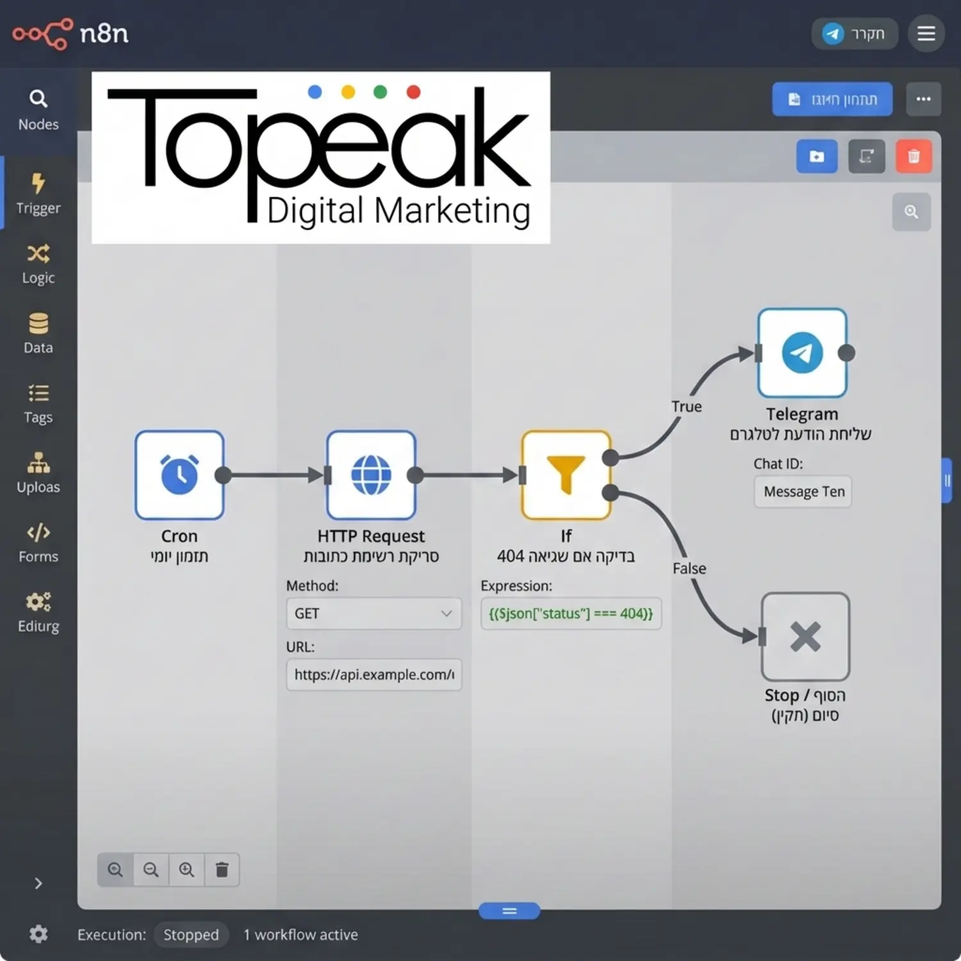Click the "Expression:" label under the If node
The height and width of the screenshot is (961, 961).
[x=516, y=586]
